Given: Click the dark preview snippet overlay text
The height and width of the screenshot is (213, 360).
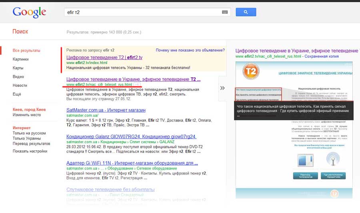Looking at the screenshot, I should click(x=294, y=111).
